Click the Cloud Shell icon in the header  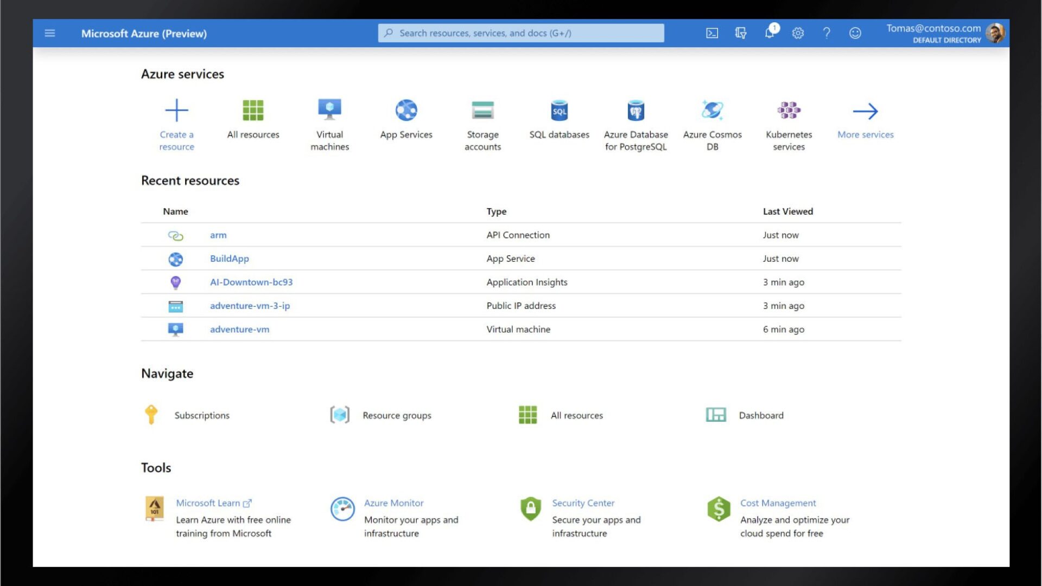pyautogui.click(x=712, y=33)
